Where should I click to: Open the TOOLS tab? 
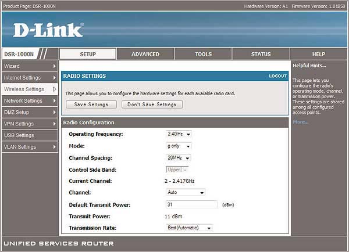[x=203, y=54]
